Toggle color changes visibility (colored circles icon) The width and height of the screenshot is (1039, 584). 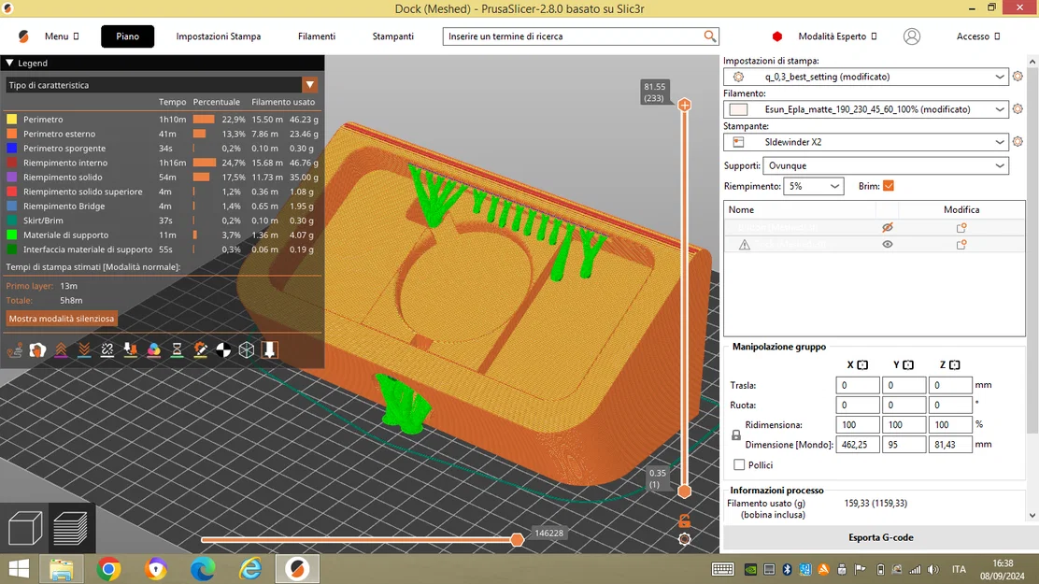[154, 350]
